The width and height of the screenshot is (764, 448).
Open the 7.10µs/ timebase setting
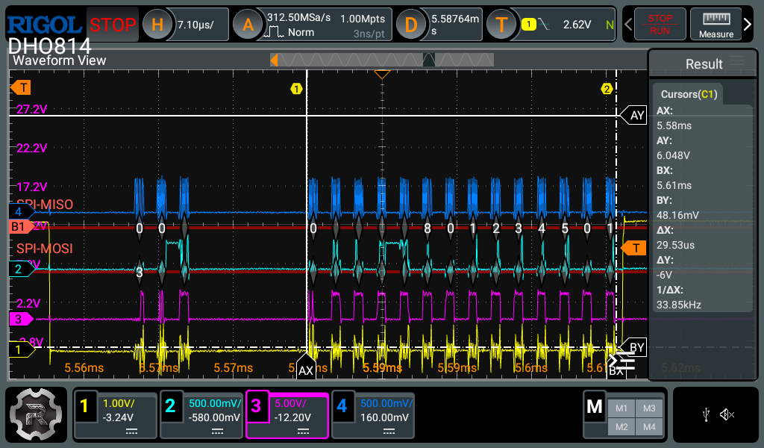pyautogui.click(x=195, y=25)
